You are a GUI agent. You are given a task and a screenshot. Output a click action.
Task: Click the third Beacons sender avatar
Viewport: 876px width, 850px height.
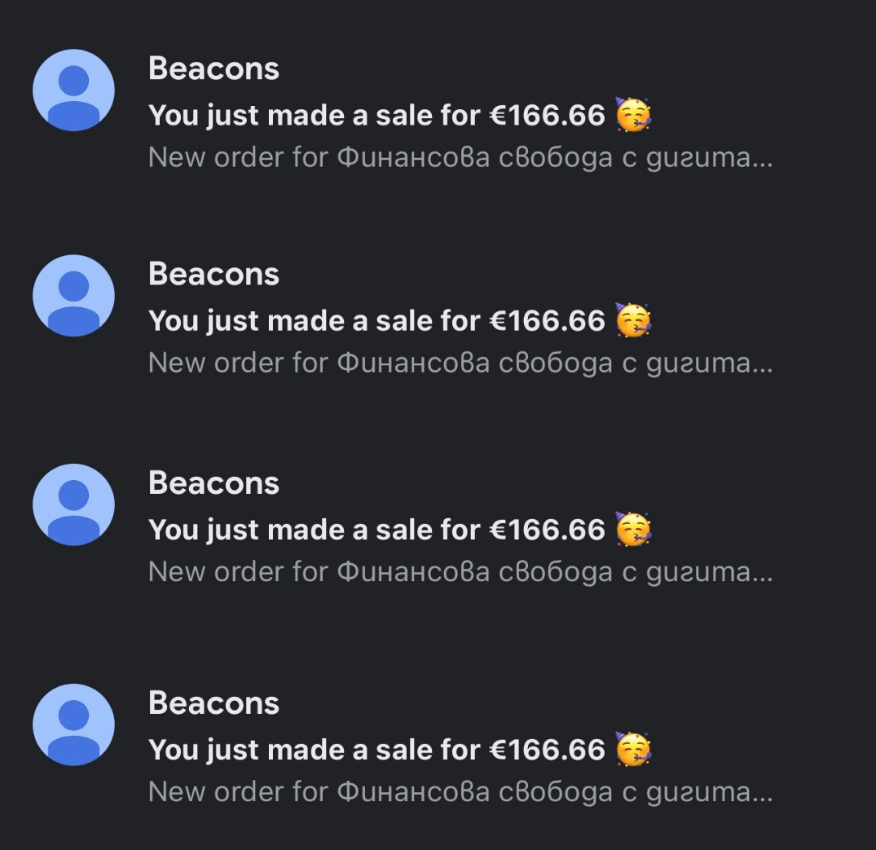pos(73,504)
